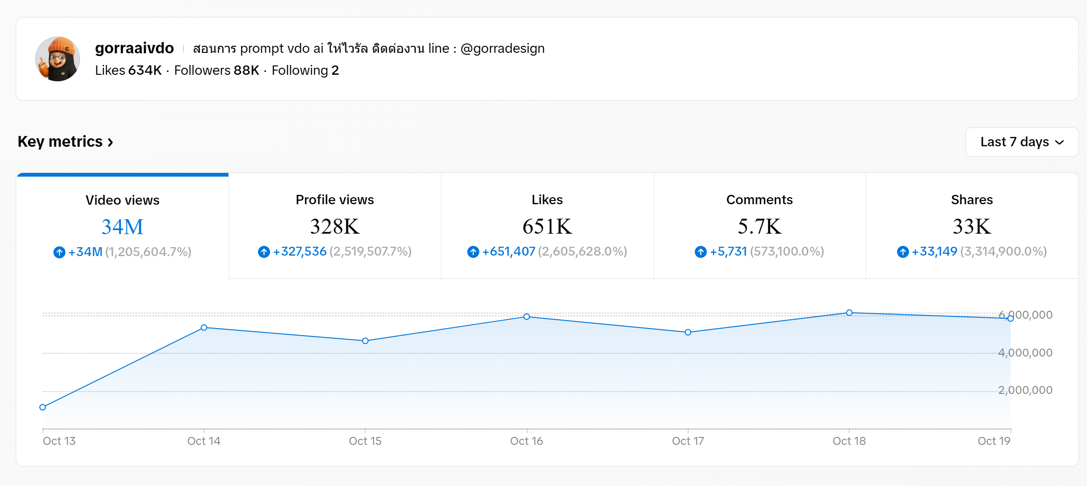Image resolution: width=1087 pixels, height=486 pixels.
Task: Click the Oct 13 data point on chart
Action: point(43,407)
